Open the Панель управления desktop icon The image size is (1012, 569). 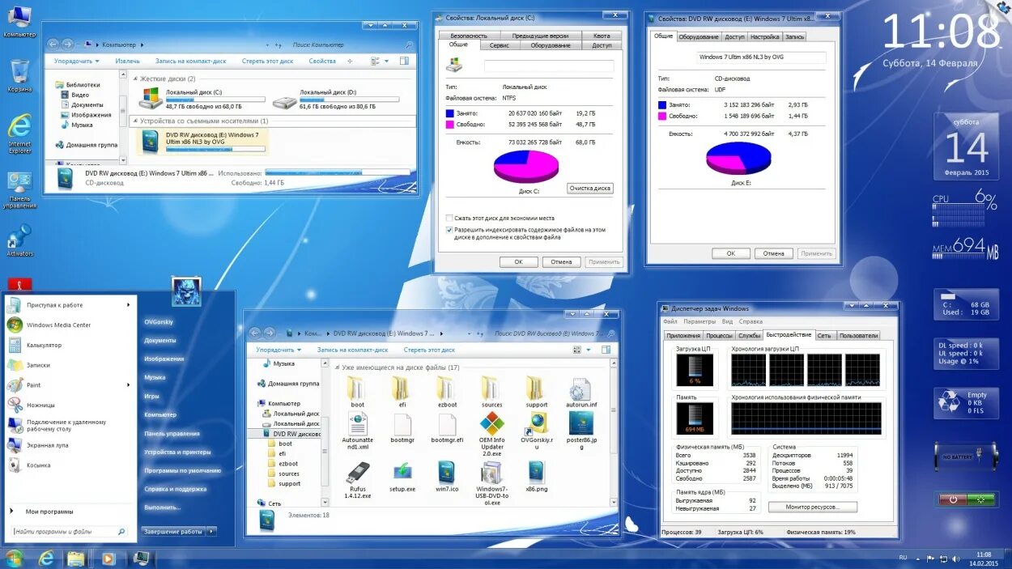pos(19,189)
